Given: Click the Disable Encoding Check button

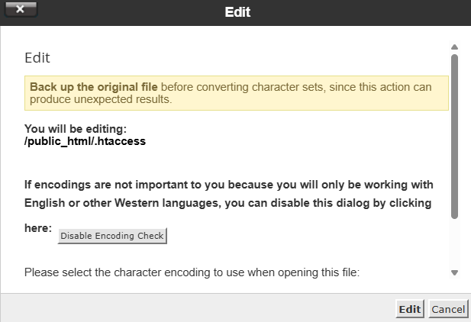Looking at the screenshot, I should click(x=112, y=236).
